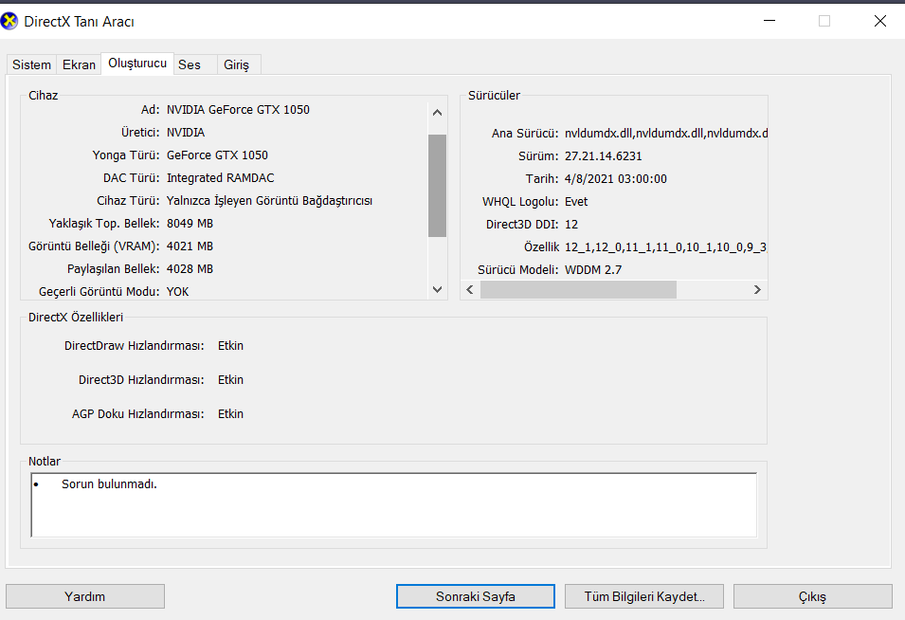The image size is (905, 620).
Task: Click right arrow of Sürücüler scrollbar
Action: pyautogui.click(x=757, y=290)
